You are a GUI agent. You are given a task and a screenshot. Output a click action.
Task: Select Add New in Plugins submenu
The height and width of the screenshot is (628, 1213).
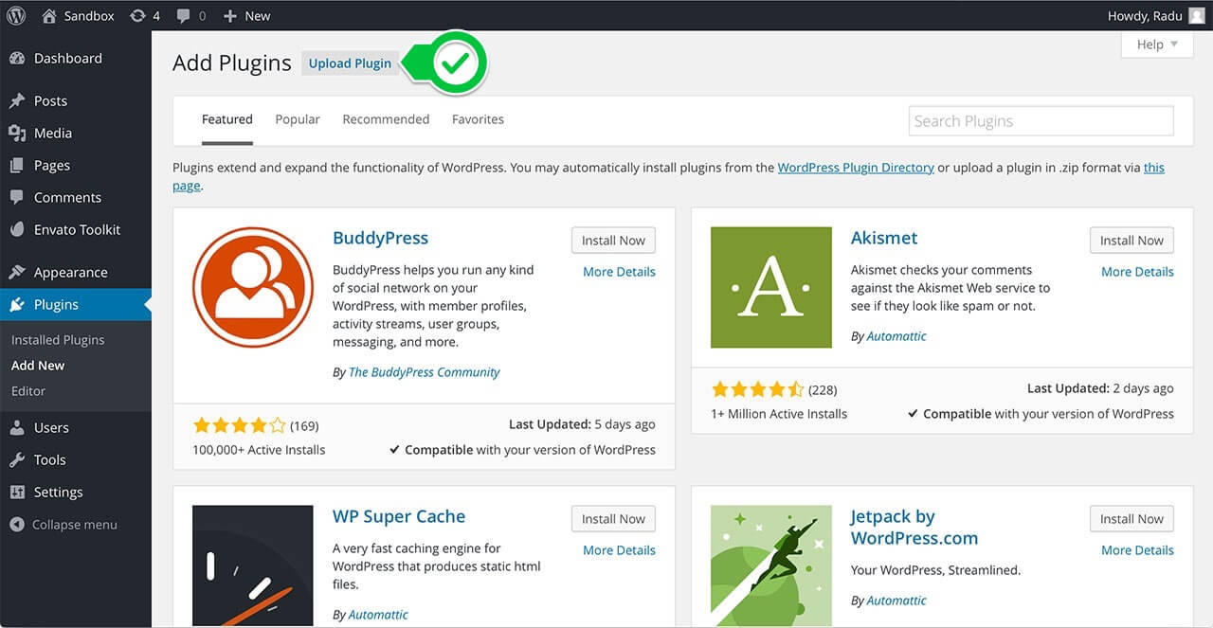click(38, 365)
